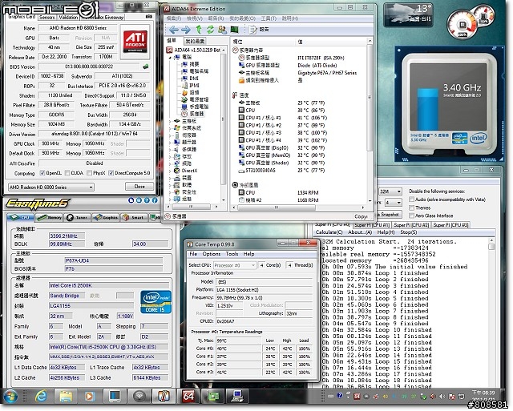Open Validation tab in GPU-Z
The width and height of the screenshot is (513, 411).
[x=68, y=18]
